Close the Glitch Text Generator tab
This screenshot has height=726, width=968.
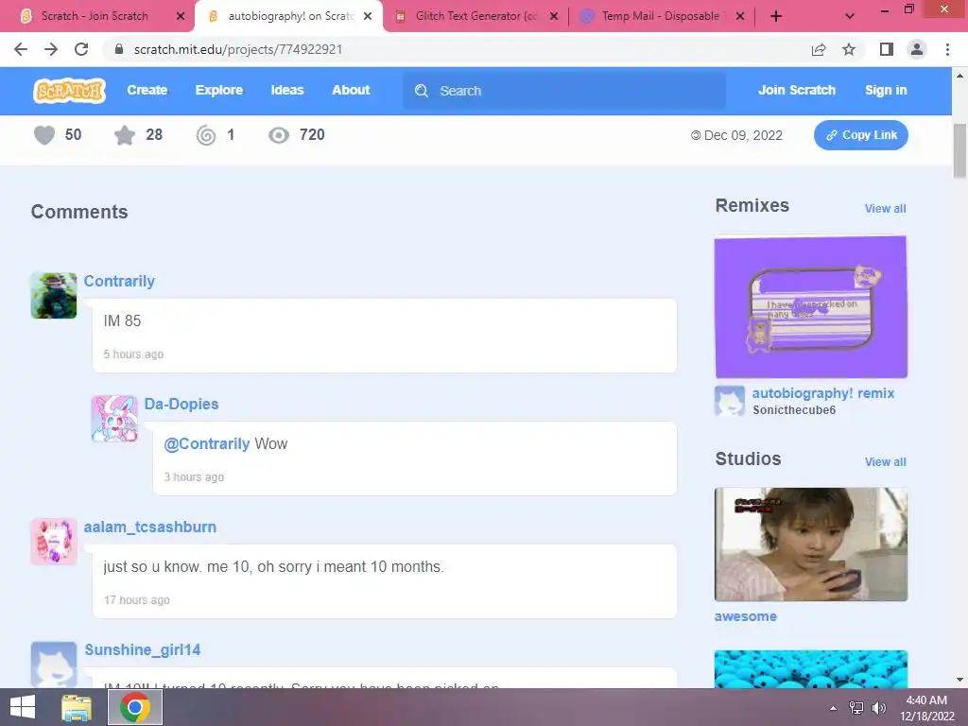coord(554,16)
